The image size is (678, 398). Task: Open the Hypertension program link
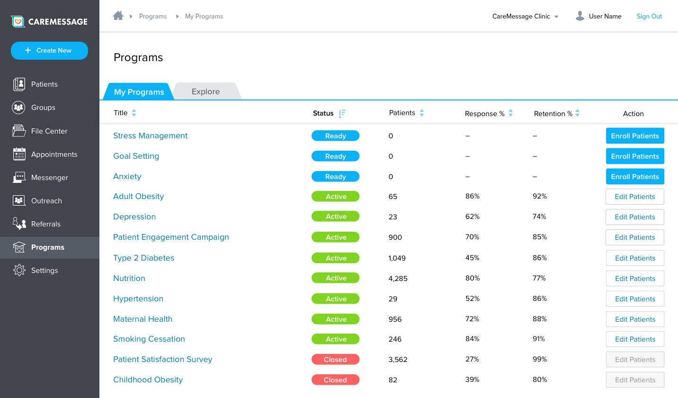138,298
